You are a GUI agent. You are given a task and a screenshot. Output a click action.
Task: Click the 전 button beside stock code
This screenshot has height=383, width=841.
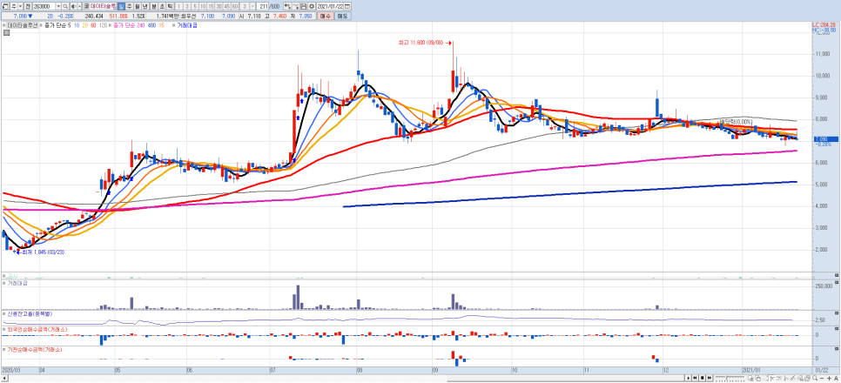tap(27, 6)
